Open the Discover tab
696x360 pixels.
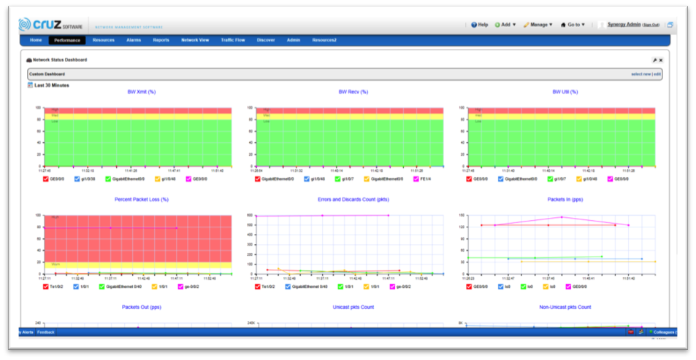[x=266, y=40]
